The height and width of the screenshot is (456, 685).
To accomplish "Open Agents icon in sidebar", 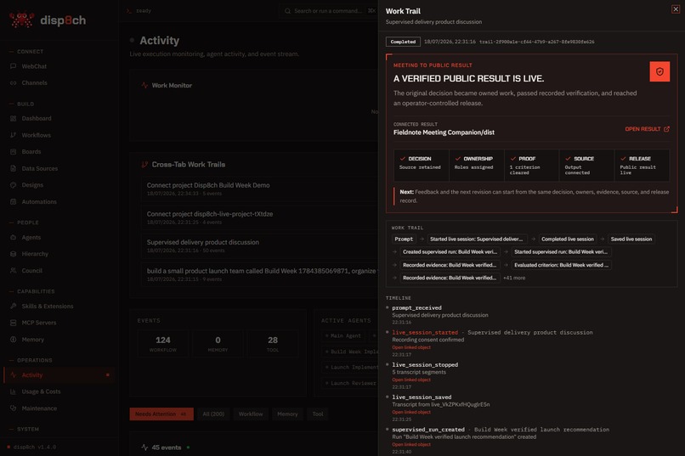I will [13, 238].
